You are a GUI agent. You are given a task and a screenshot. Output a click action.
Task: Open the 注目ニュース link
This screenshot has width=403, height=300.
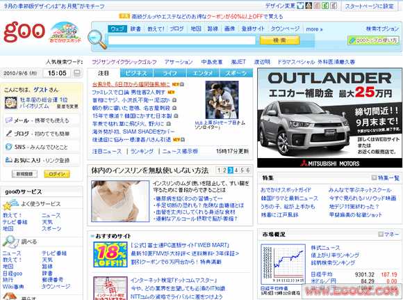[107, 151]
